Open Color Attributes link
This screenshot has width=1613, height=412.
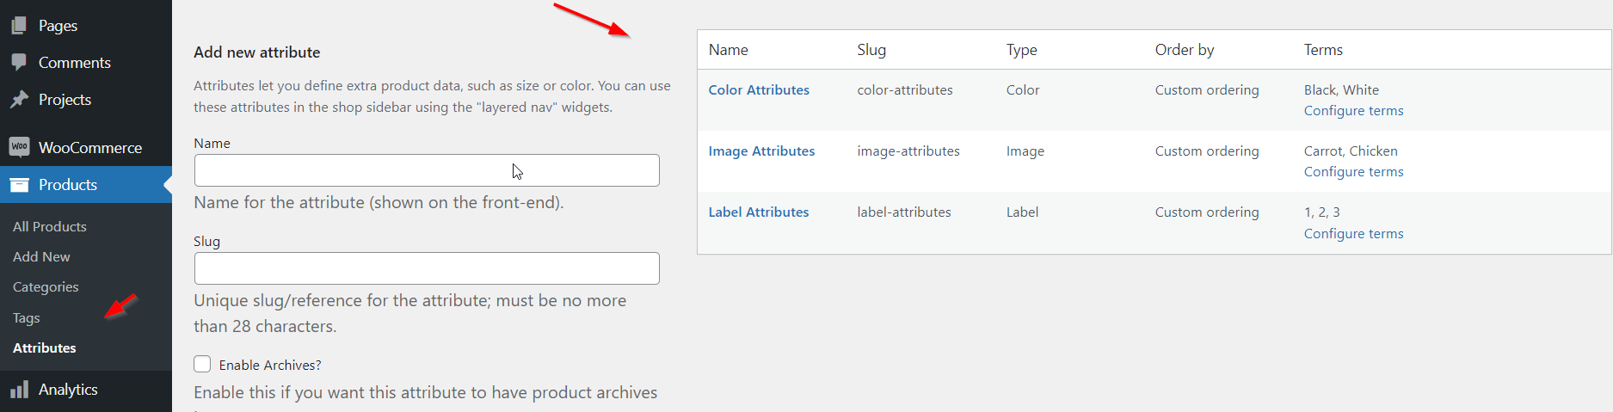click(x=759, y=90)
